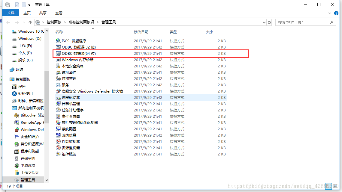Select 网络 in the navigation pane
This screenshot has width=342, height=192.
[17, 70]
